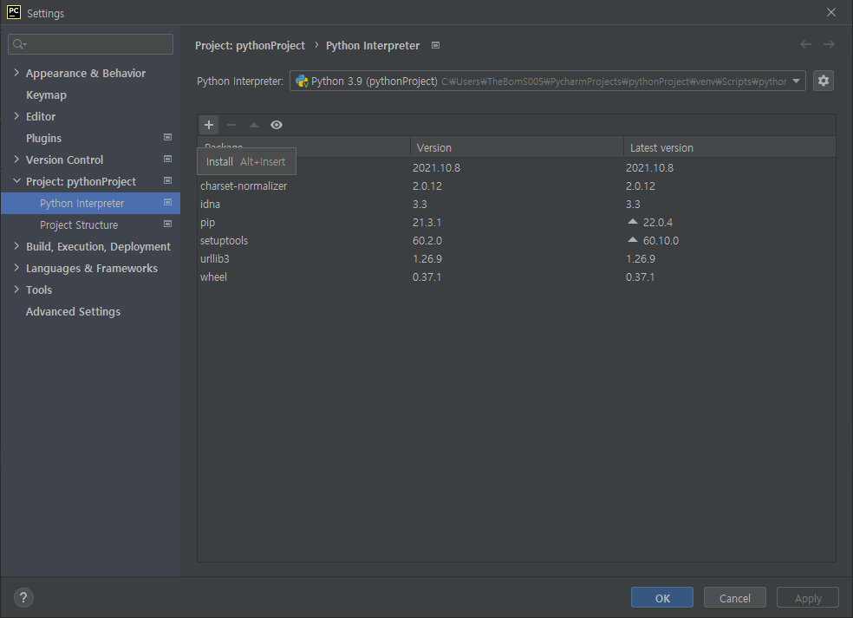853x618 pixels.
Task: Close the Settings dialog
Action: point(830,12)
